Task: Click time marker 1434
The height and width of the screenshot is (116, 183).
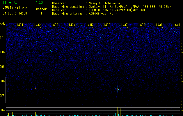Action: coord(72,25)
